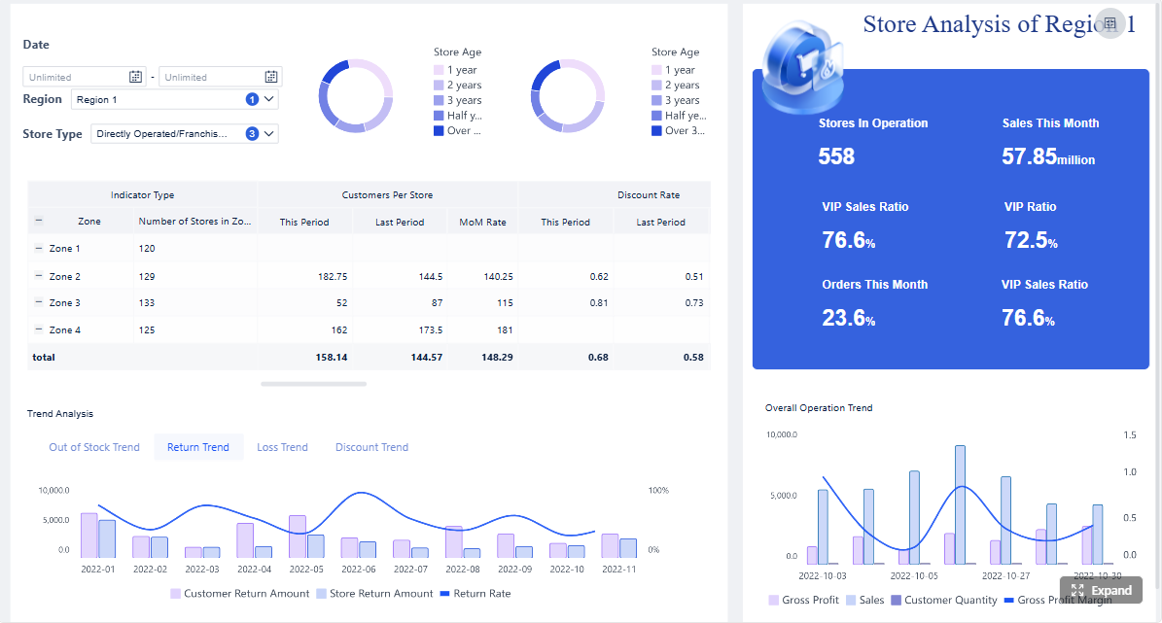Screen dimensions: 1162x623
Task: Open the start date calendar icon
Action: coord(135,77)
